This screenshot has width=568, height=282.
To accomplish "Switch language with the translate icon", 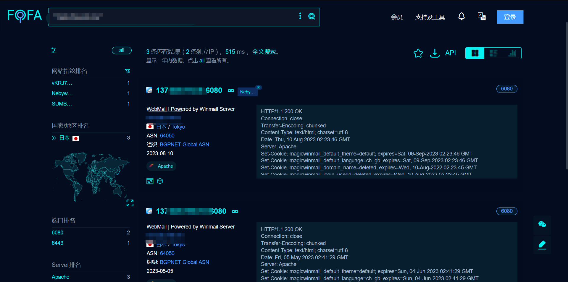I will click(x=482, y=16).
